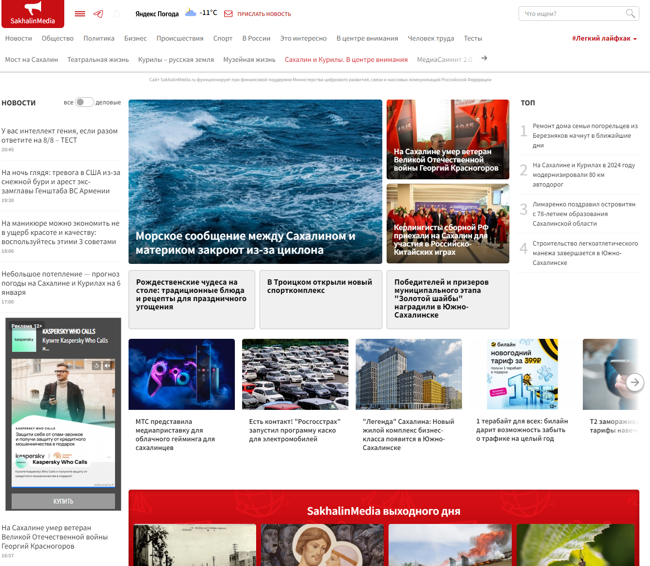This screenshot has height=566, width=650.
Task: Open top story 4 about легкоатлетического манежа
Action: click(585, 253)
